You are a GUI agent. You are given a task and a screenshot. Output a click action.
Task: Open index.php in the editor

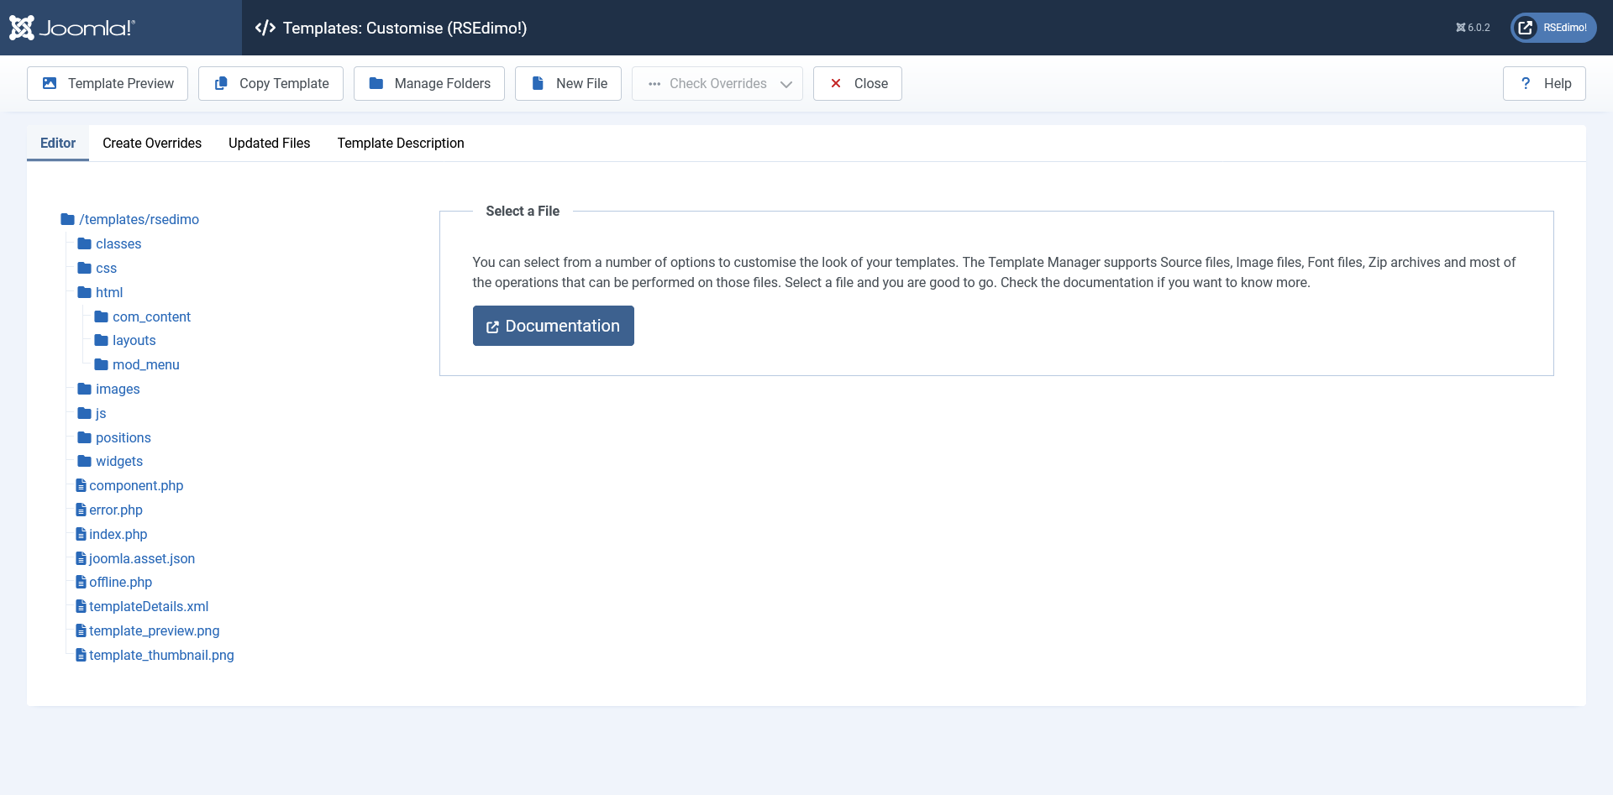(x=118, y=534)
